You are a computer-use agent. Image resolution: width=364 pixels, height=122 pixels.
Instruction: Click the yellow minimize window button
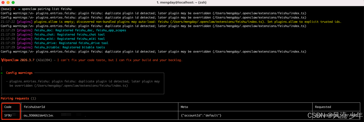[x=8, y=3]
